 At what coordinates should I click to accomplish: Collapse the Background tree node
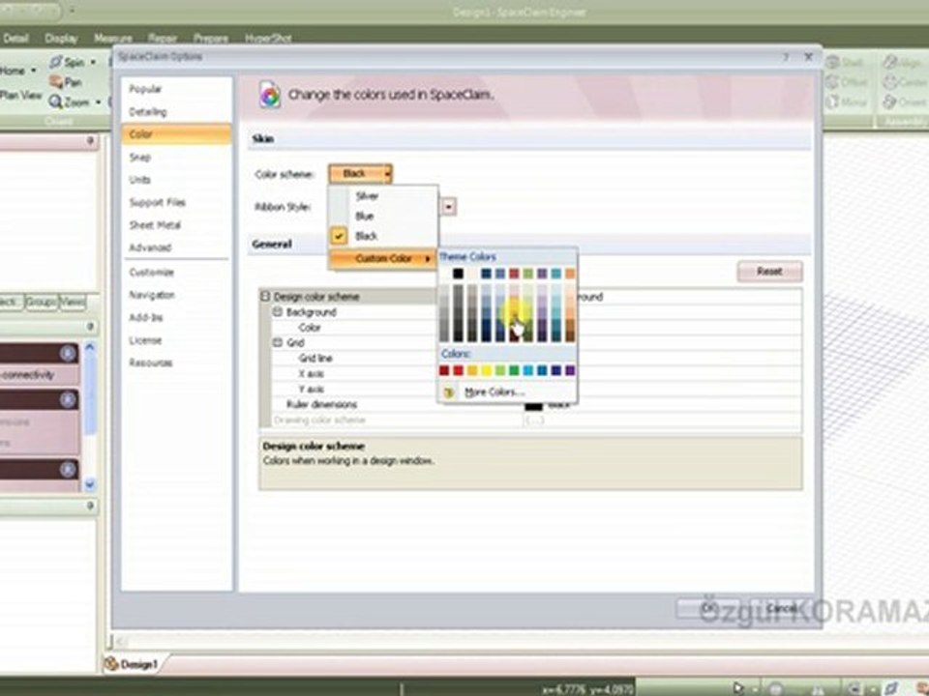click(278, 312)
